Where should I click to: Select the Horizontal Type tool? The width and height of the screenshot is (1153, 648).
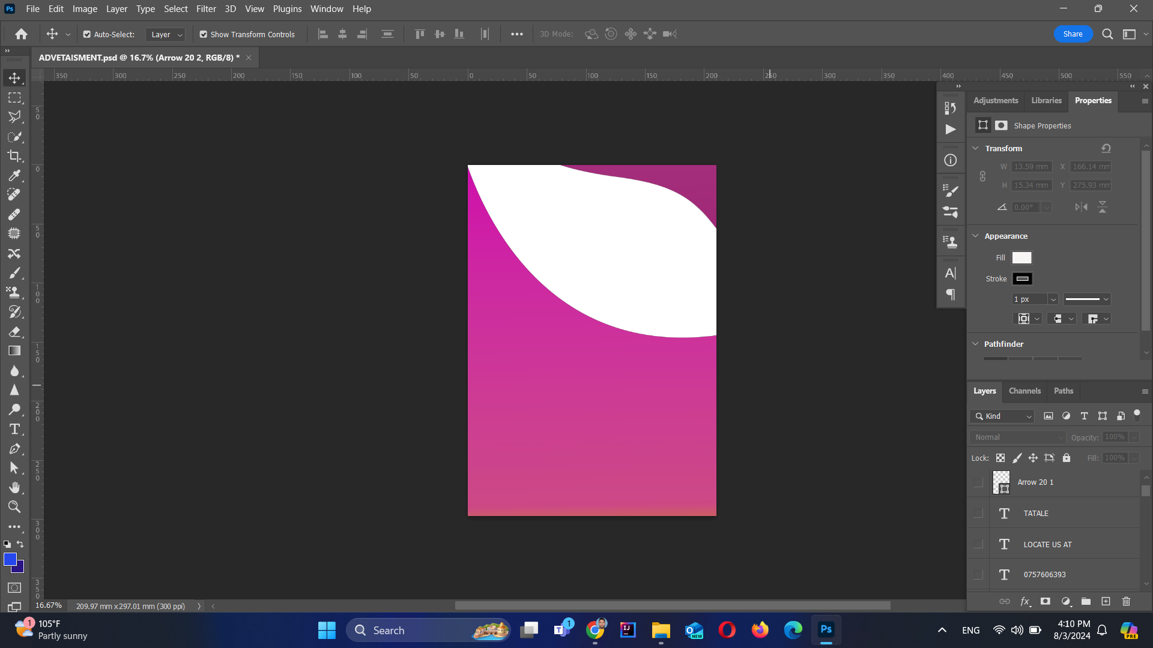[x=14, y=429]
